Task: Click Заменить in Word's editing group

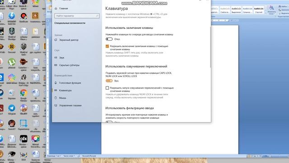Action: click(284, 10)
